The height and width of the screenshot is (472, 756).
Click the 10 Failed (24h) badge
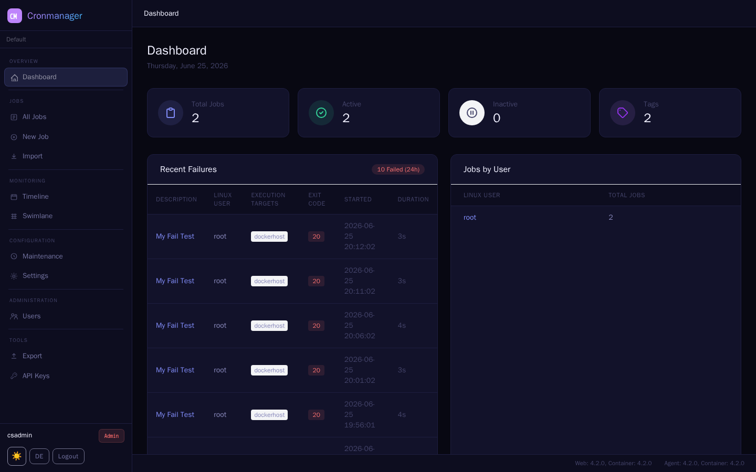point(398,169)
